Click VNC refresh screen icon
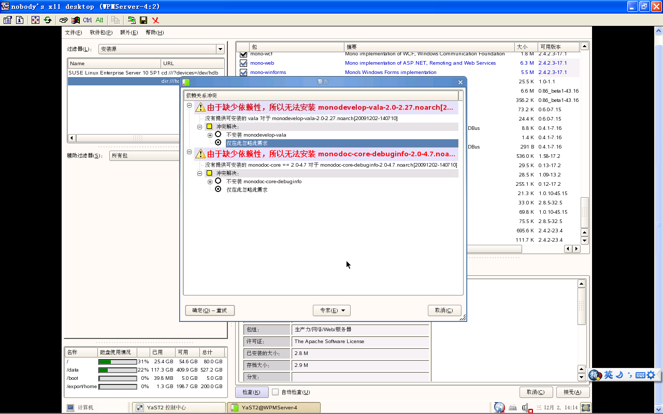The image size is (663, 414). click(x=48, y=20)
